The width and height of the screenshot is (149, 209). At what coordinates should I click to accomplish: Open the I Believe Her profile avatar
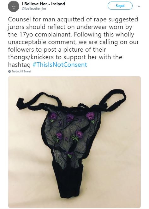tap(14, 6)
